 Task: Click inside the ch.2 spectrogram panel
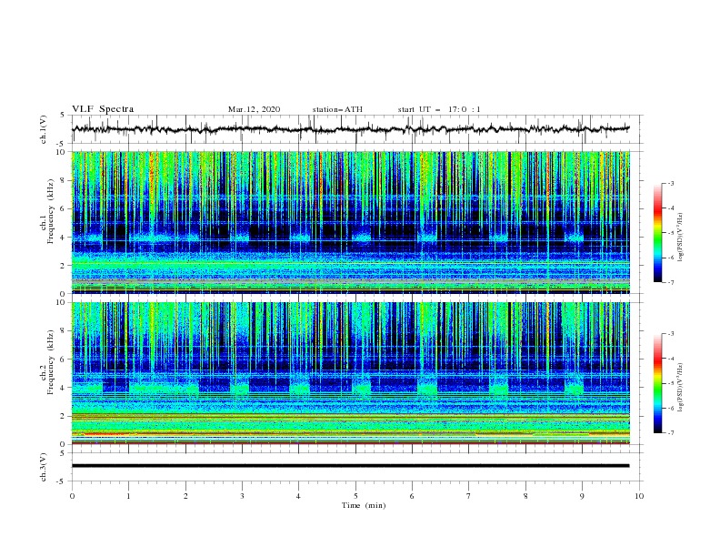tap(350, 373)
